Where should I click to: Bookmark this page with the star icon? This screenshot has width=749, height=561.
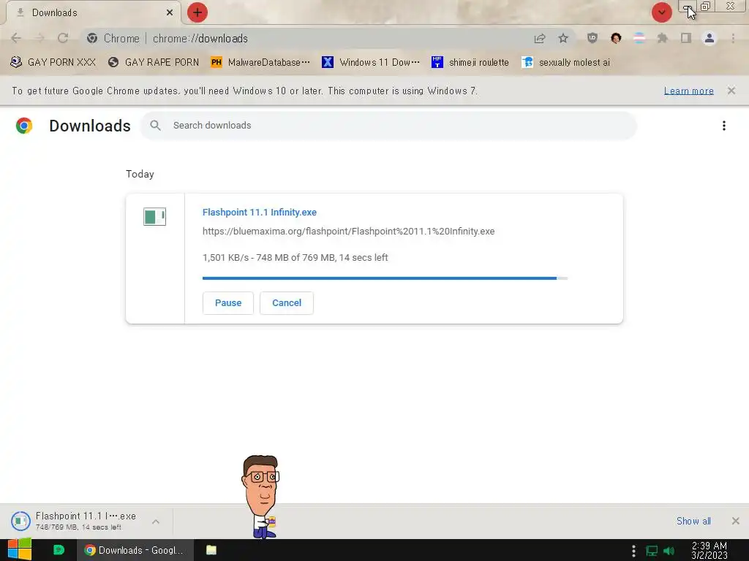[563, 38]
